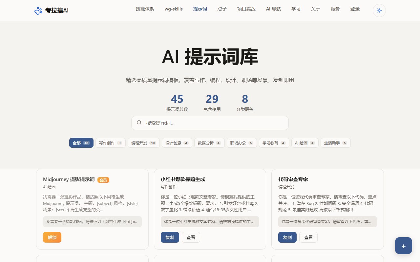Open AI 导航 in the navbar
Viewport: 420px width, 262px height.
click(273, 9)
